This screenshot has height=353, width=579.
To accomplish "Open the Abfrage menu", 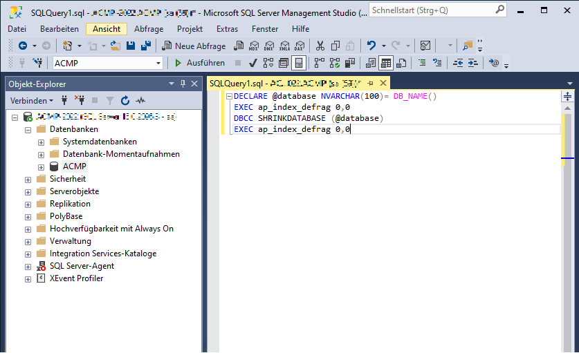I will tap(148, 29).
